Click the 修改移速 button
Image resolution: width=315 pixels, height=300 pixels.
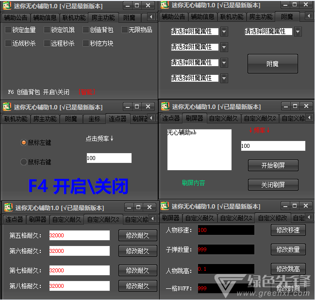pyautogui.click(x=288, y=230)
